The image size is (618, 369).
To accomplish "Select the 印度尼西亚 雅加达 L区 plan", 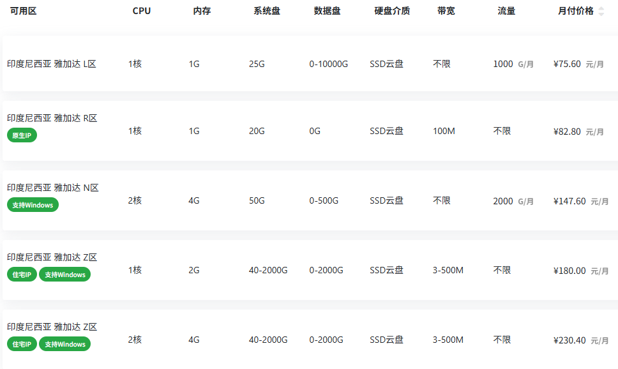I will 52,64.
